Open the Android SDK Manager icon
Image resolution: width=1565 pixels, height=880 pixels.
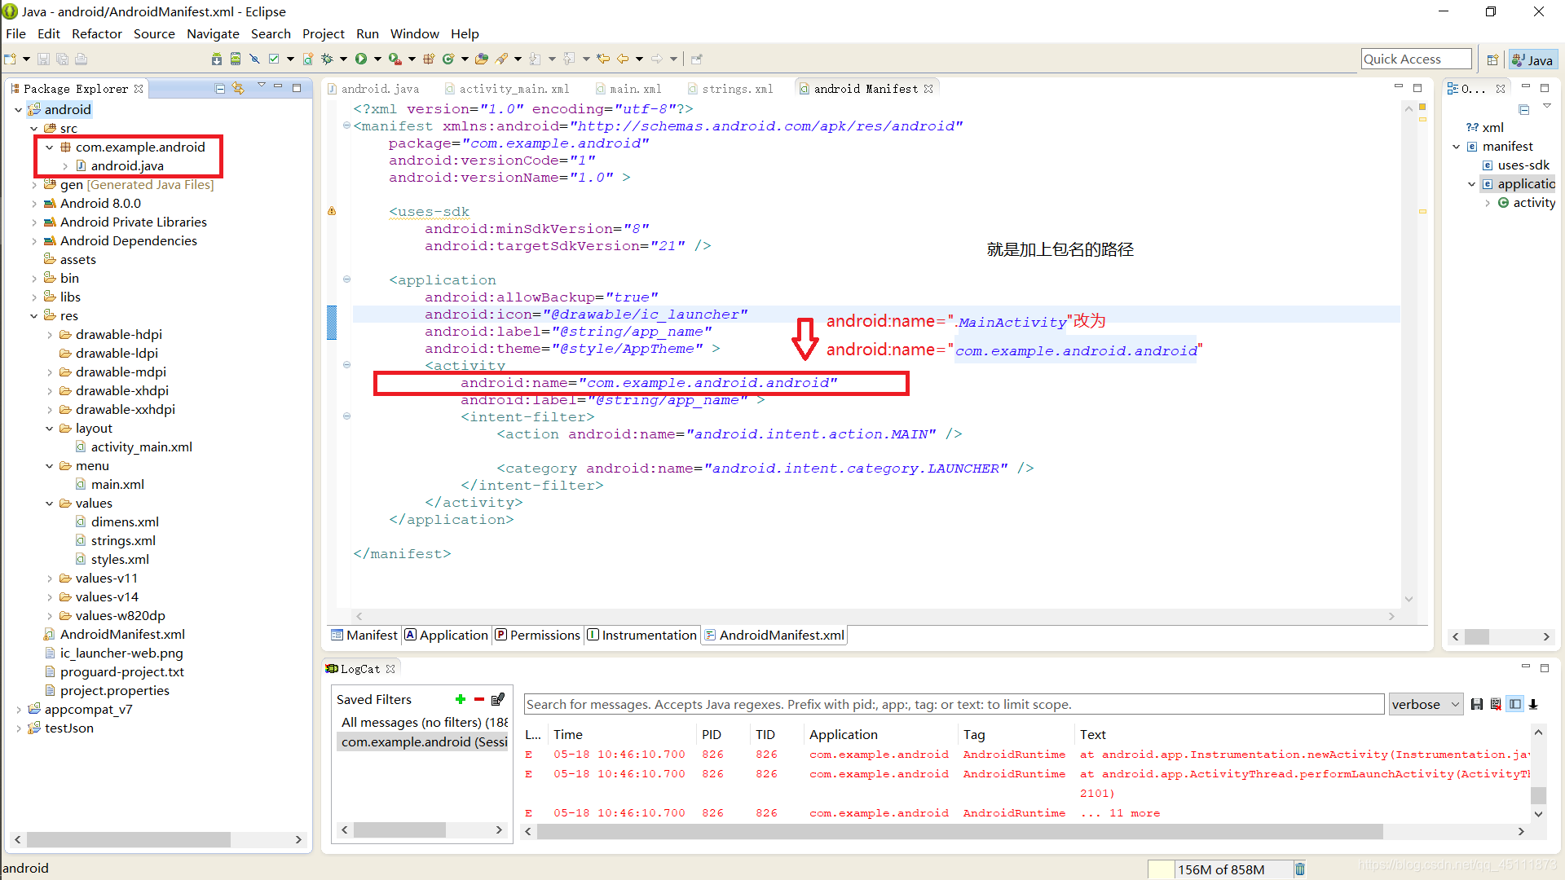point(216,59)
